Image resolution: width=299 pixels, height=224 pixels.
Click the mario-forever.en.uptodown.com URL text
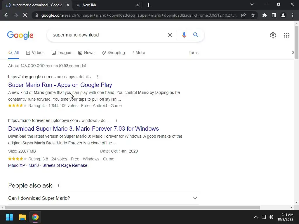43,120
